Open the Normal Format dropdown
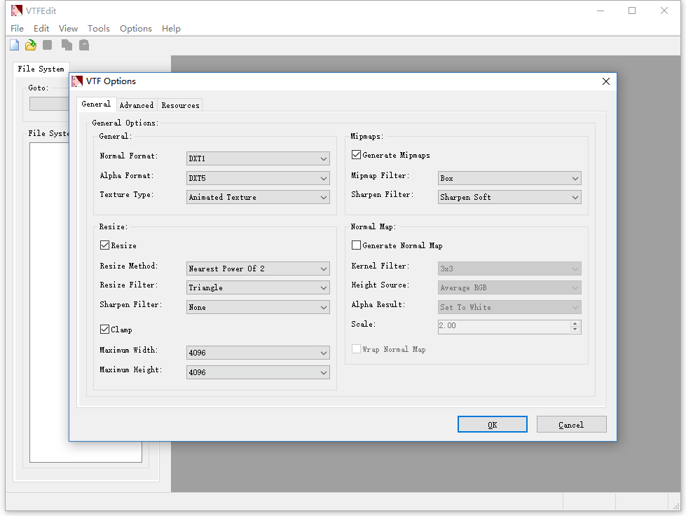 pyautogui.click(x=258, y=158)
